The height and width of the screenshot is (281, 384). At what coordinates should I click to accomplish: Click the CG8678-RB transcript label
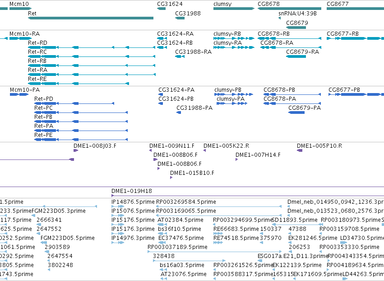tap(273, 33)
